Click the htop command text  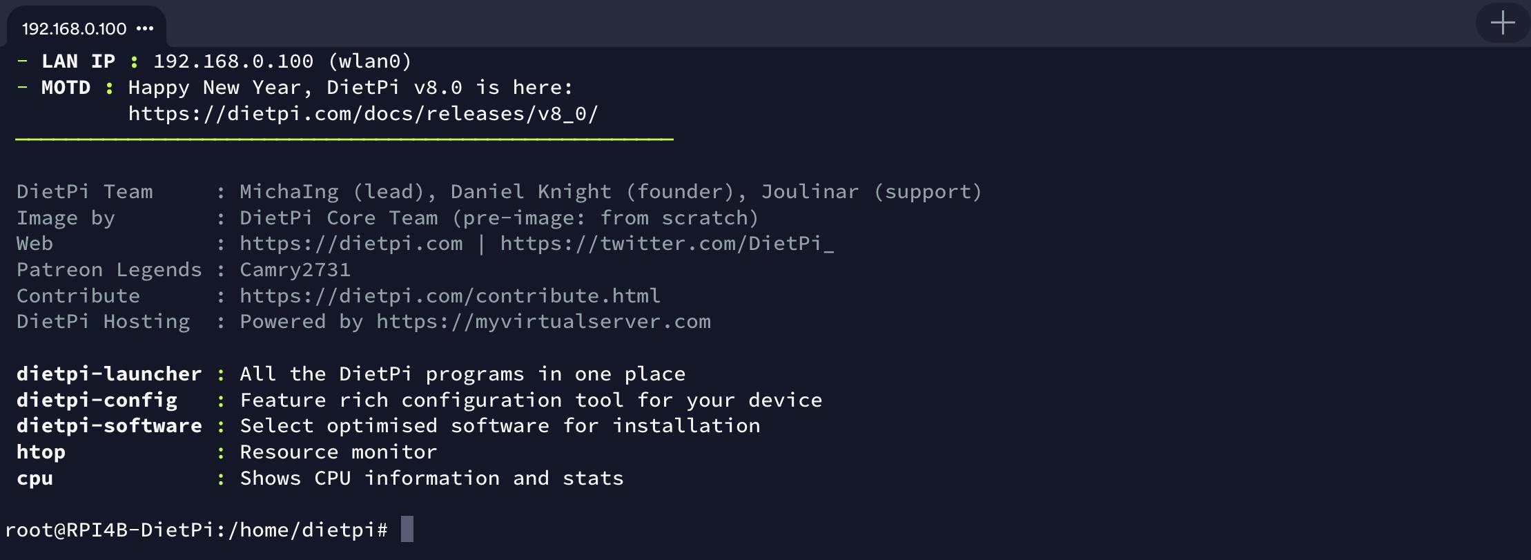(41, 452)
